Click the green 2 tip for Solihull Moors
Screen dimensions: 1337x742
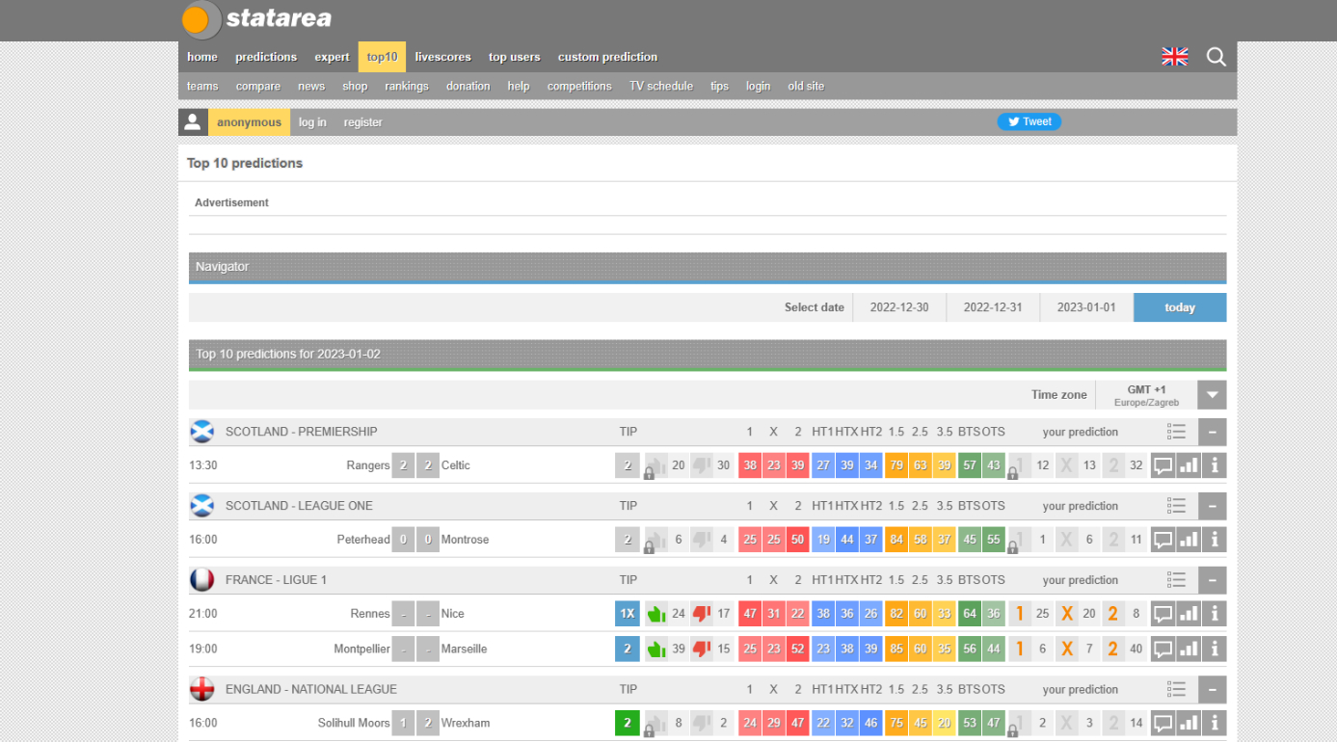point(628,723)
